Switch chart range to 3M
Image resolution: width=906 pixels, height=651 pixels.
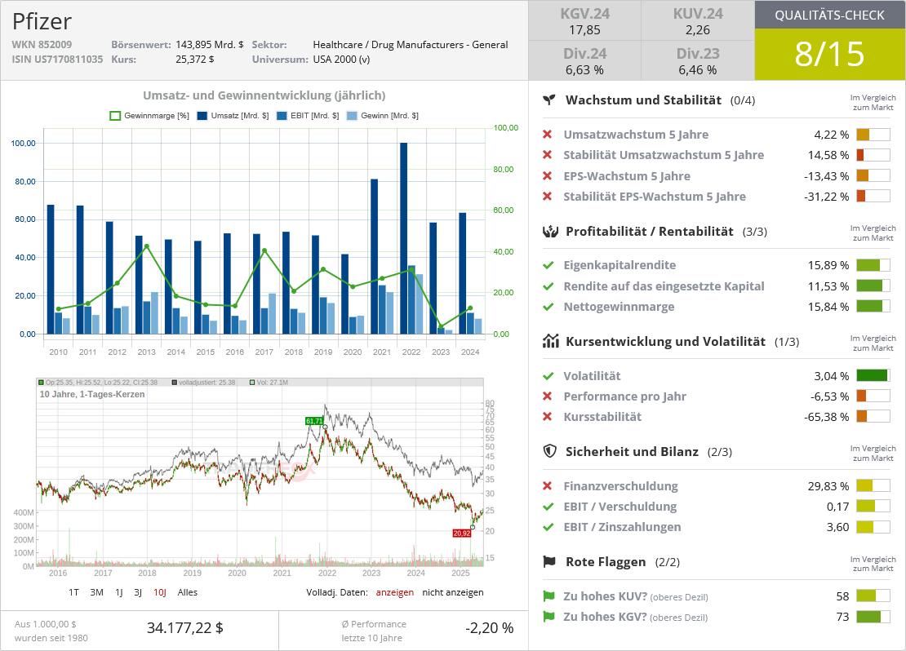coord(96,592)
